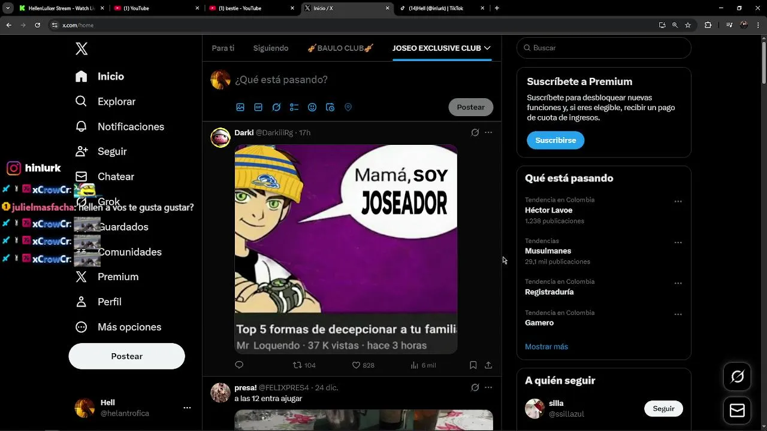The height and width of the screenshot is (431, 767).
Task: Open options for Héctor Lavoe trend
Action: (x=678, y=202)
